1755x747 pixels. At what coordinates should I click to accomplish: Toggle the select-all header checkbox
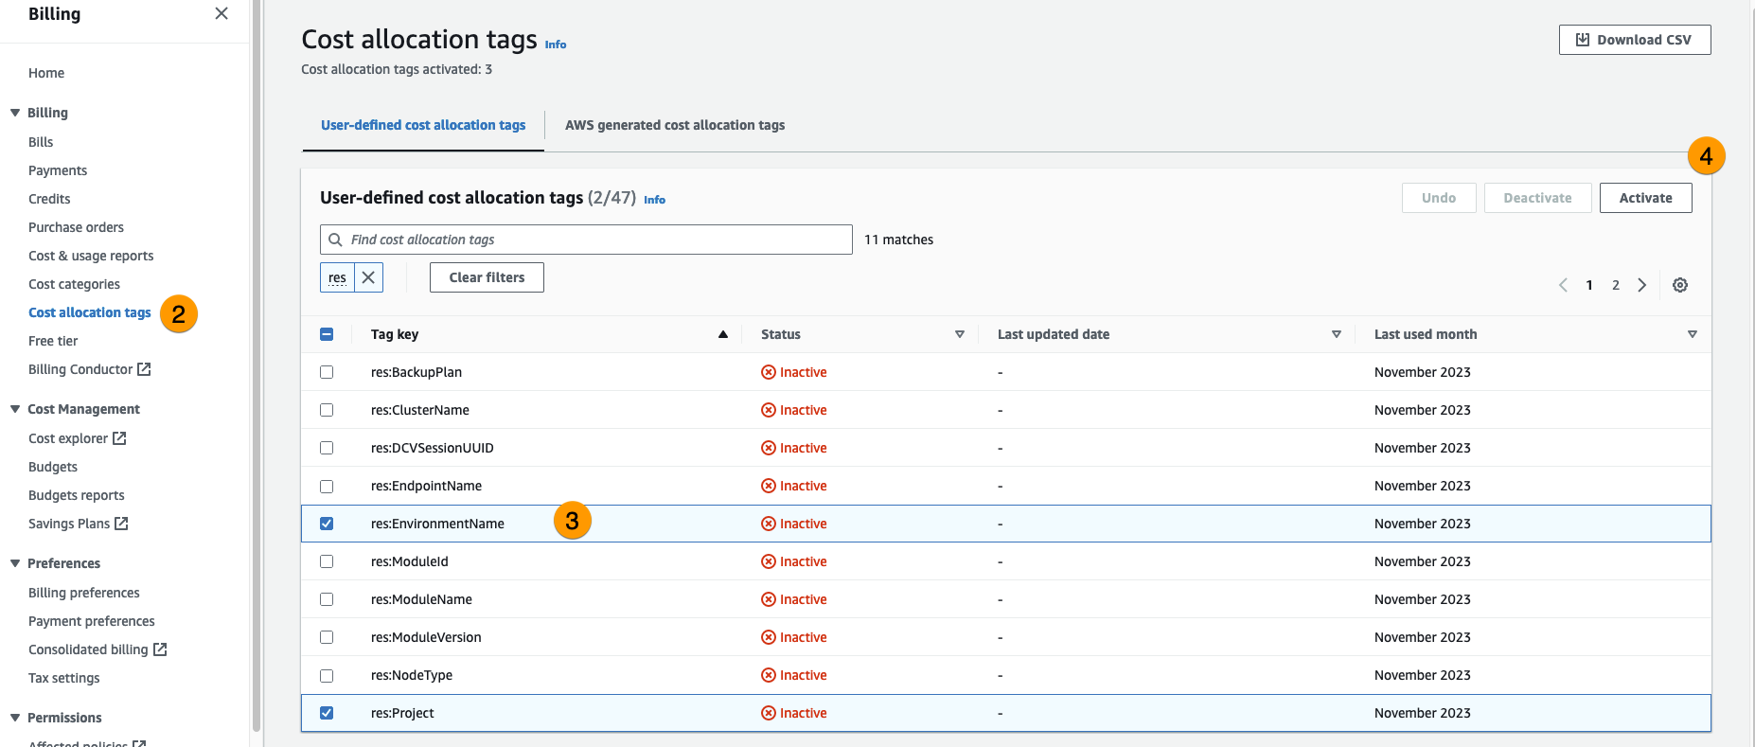[327, 334]
